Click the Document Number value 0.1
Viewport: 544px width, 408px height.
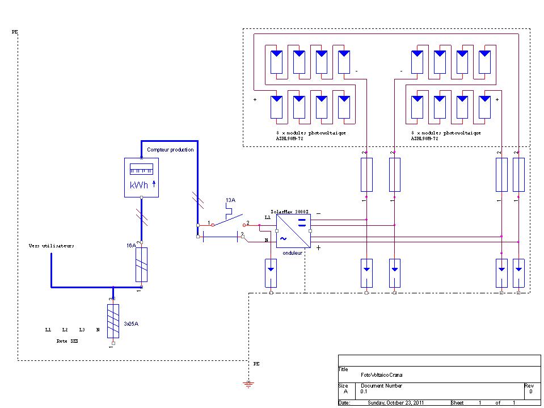click(x=364, y=392)
